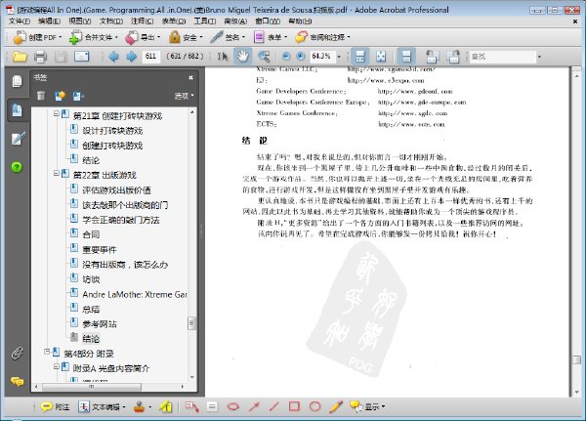Viewport: 586px width, 421px height.
Task: Collapse the 第21章 创建打砖块游戏 bookmark
Action: pos(56,113)
